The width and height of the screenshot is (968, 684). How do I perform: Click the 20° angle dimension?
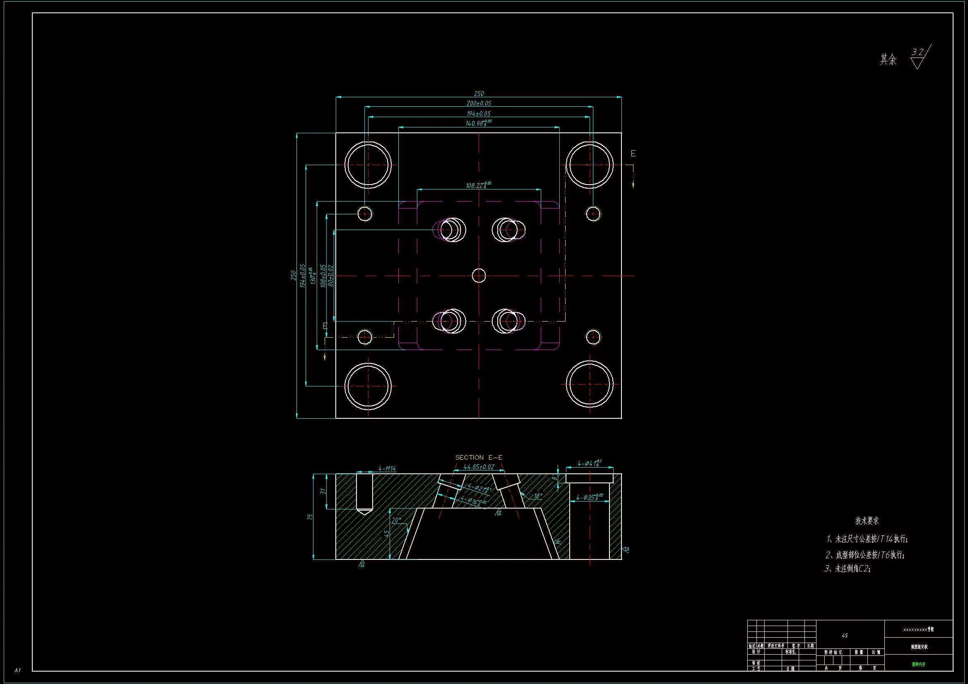click(x=396, y=521)
